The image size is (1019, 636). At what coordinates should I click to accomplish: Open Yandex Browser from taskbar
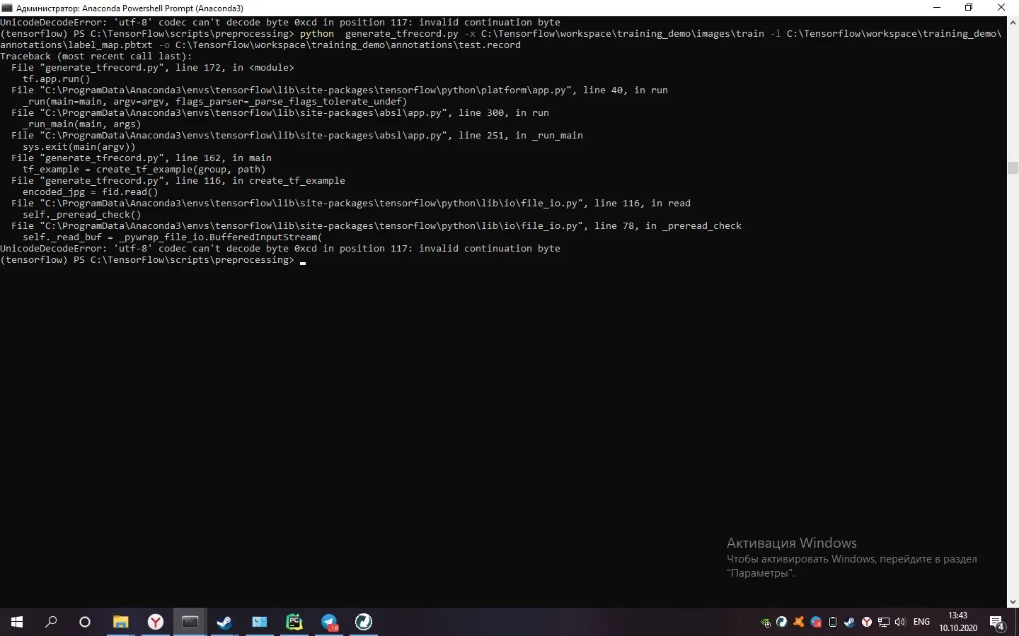click(x=156, y=622)
